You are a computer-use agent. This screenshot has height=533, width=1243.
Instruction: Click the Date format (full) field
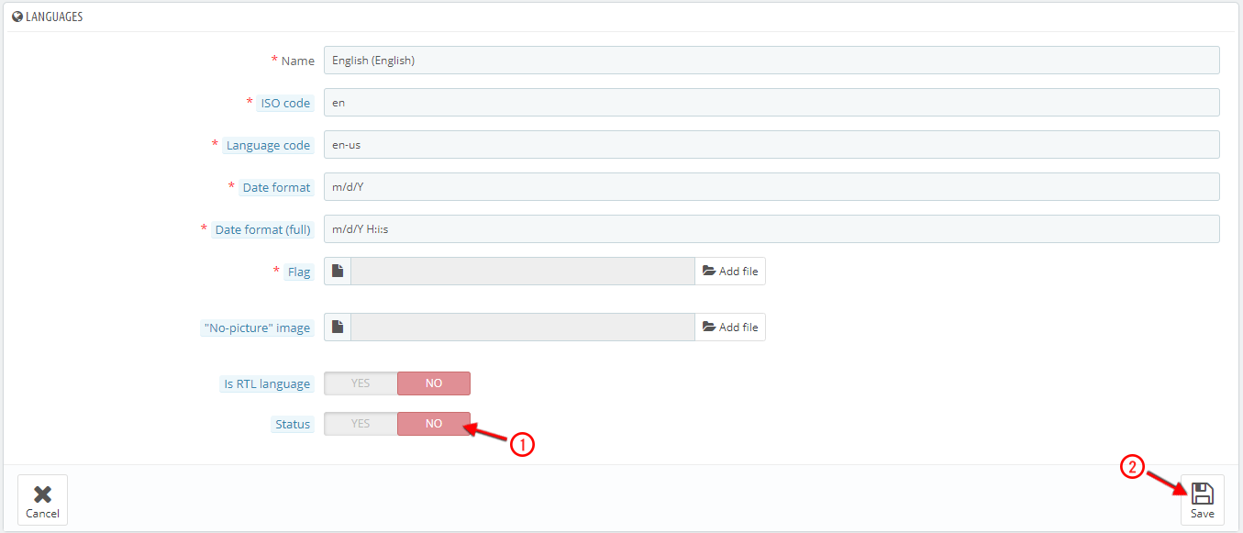tap(771, 229)
